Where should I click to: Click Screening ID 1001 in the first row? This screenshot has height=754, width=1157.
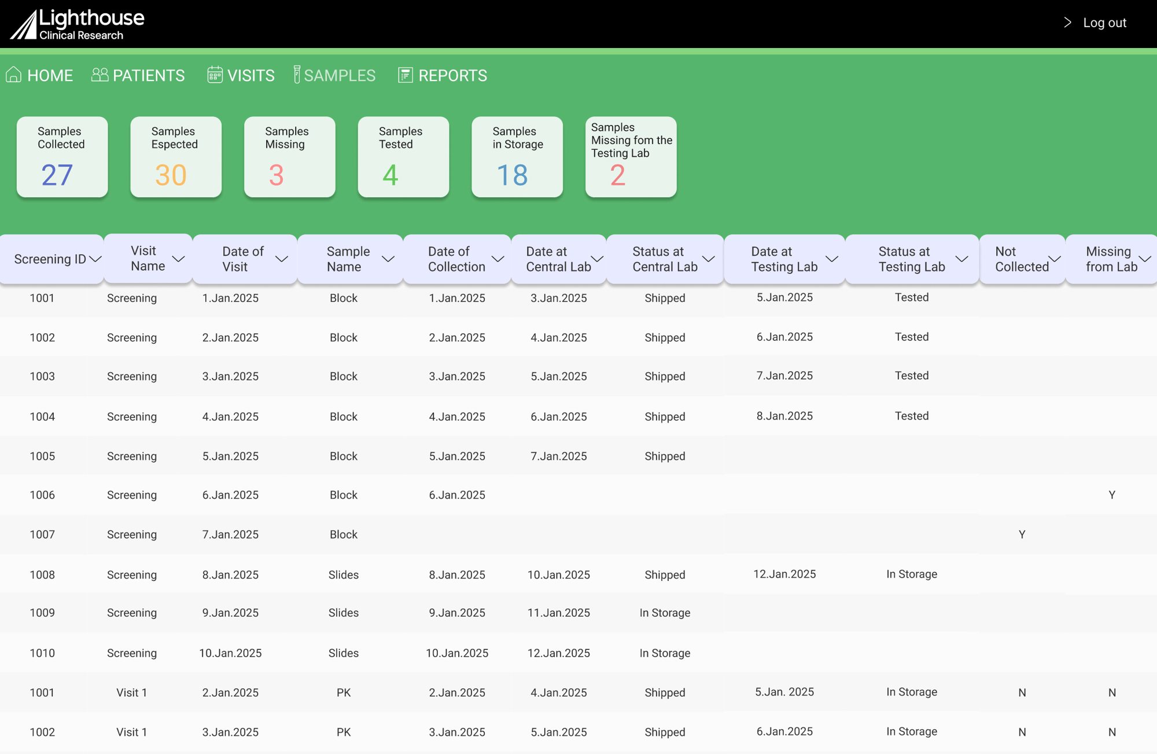[x=42, y=298]
